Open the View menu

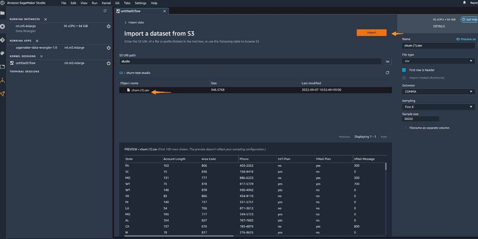(x=84, y=3)
